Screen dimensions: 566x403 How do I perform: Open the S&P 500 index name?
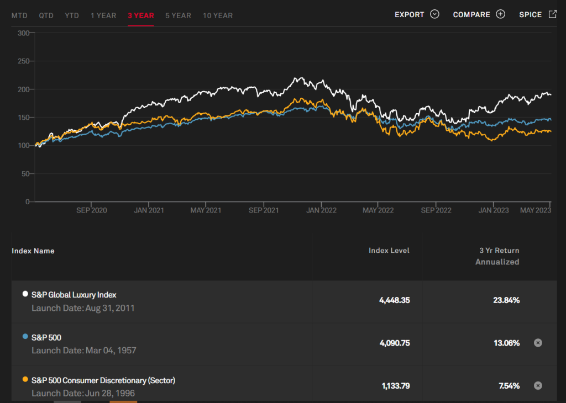(x=46, y=338)
